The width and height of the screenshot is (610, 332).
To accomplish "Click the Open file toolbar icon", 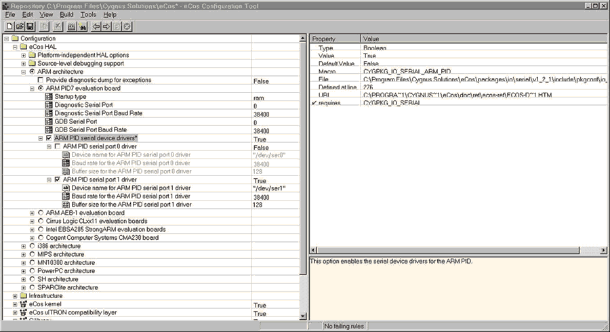I will click(x=19, y=26).
